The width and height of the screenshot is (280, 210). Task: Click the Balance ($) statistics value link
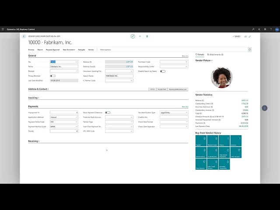245,88
